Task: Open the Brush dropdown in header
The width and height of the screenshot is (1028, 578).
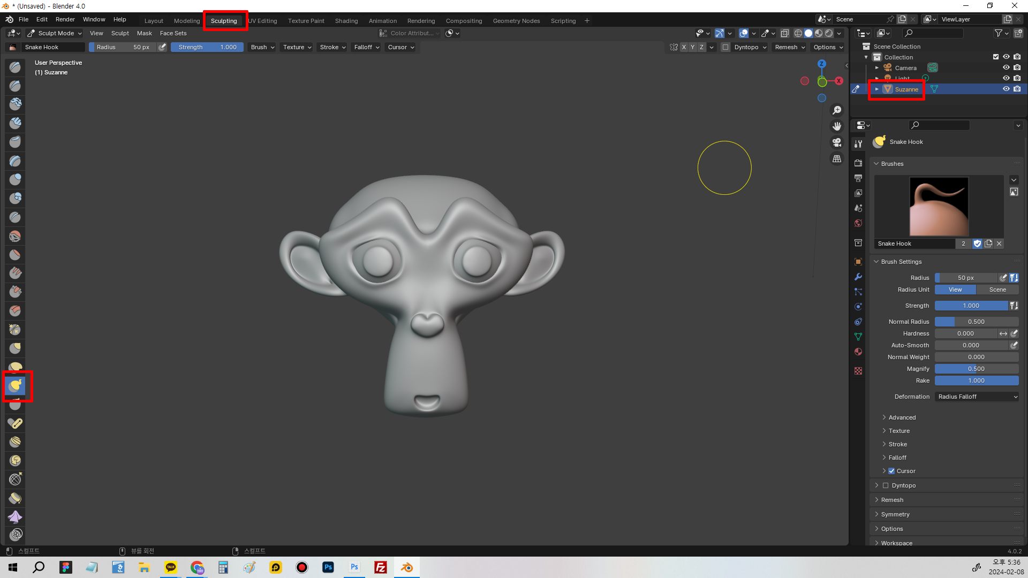Action: tap(262, 47)
